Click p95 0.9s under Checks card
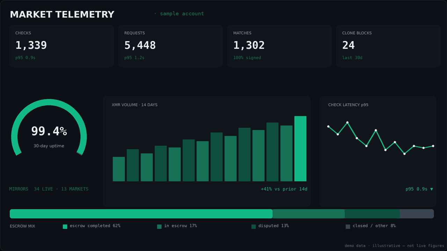447x251 pixels. tap(25, 58)
